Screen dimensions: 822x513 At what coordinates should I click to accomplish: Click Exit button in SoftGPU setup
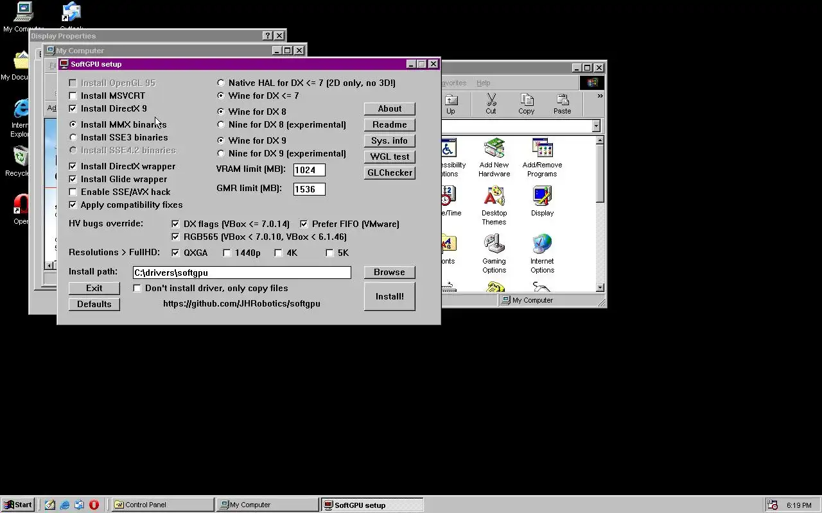(94, 288)
